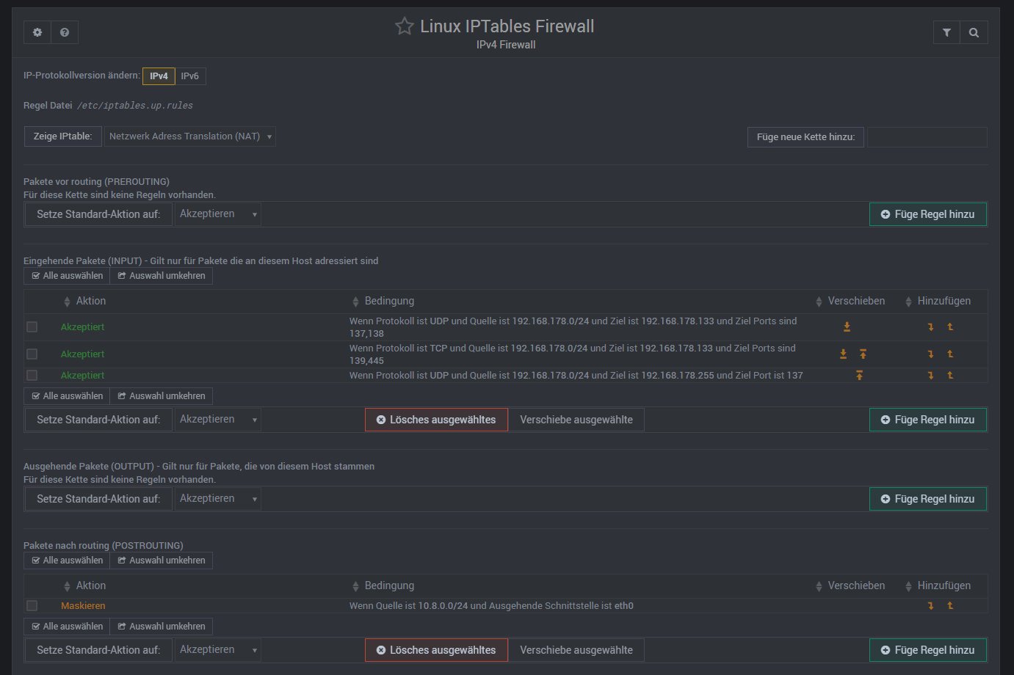
Task: Add a rule above the Maskieren POSTROUTING rule
Action: point(949,605)
